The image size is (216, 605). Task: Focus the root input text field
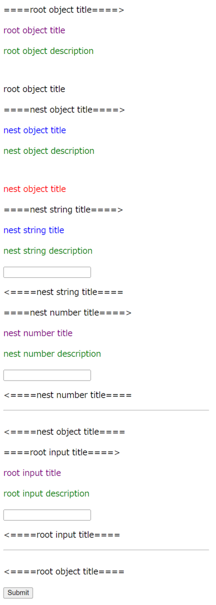pos(47,515)
